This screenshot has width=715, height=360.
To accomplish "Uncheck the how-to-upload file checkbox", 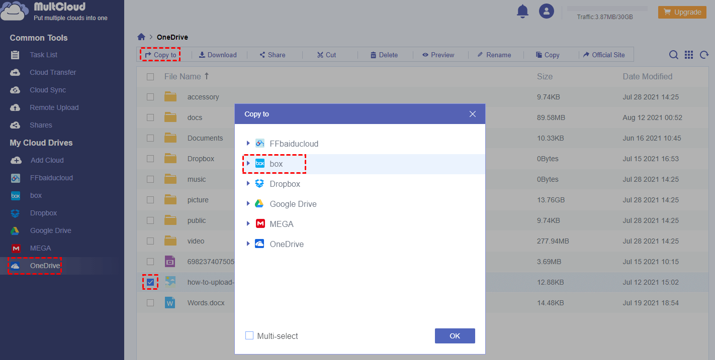I will (150, 282).
